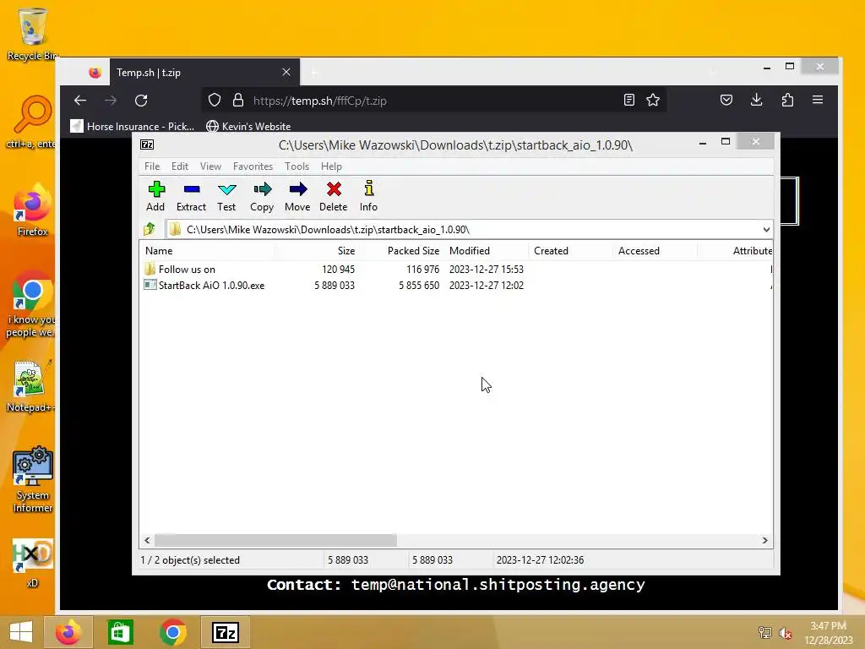Click the site lock icon in Firefox
The height and width of the screenshot is (649, 865).
point(237,101)
